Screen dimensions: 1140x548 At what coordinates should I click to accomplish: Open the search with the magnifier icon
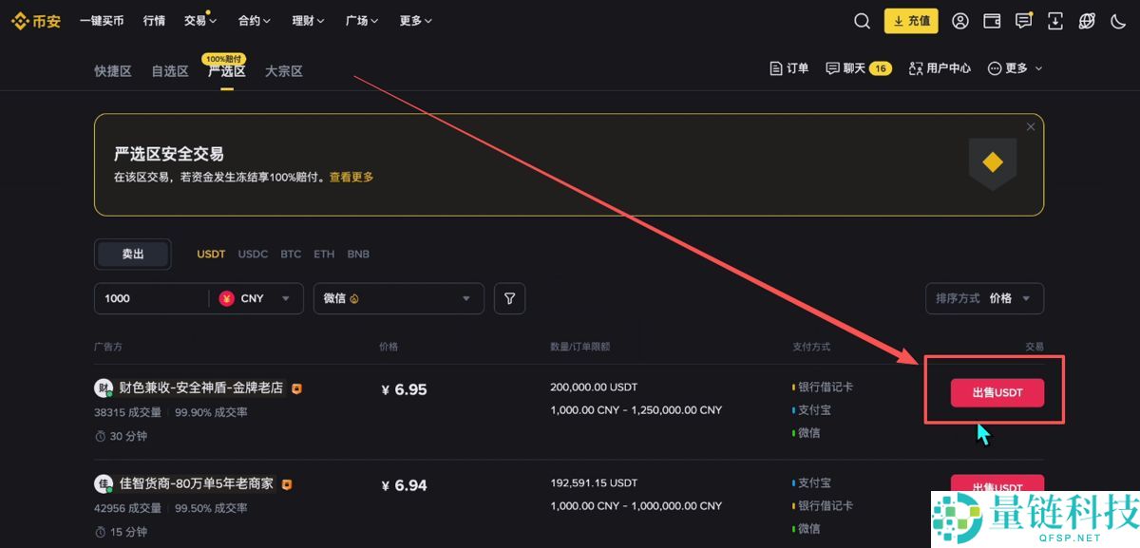(x=862, y=20)
